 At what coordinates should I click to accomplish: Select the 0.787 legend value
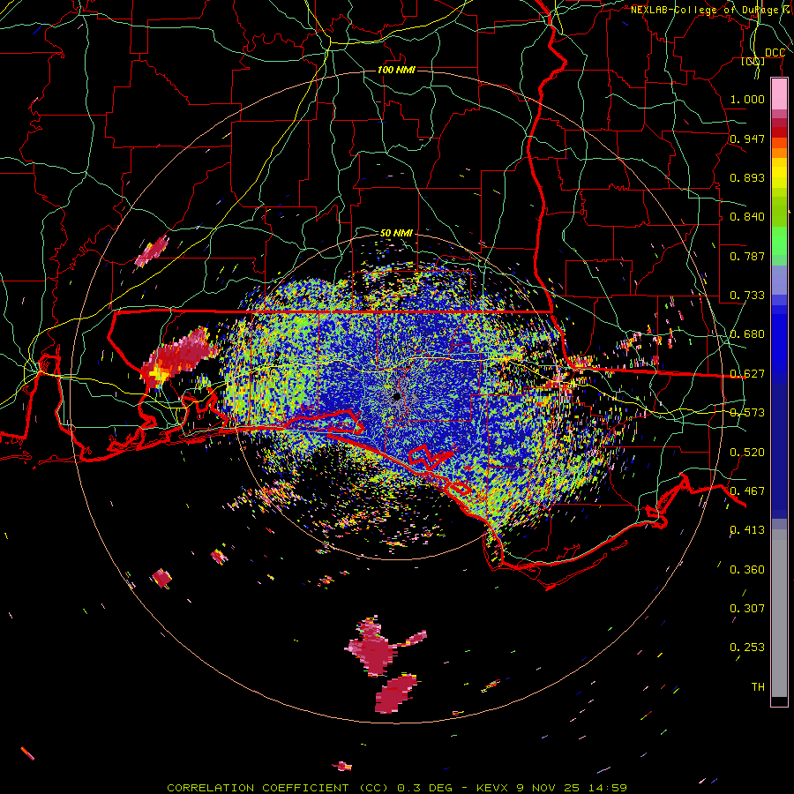[747, 256]
